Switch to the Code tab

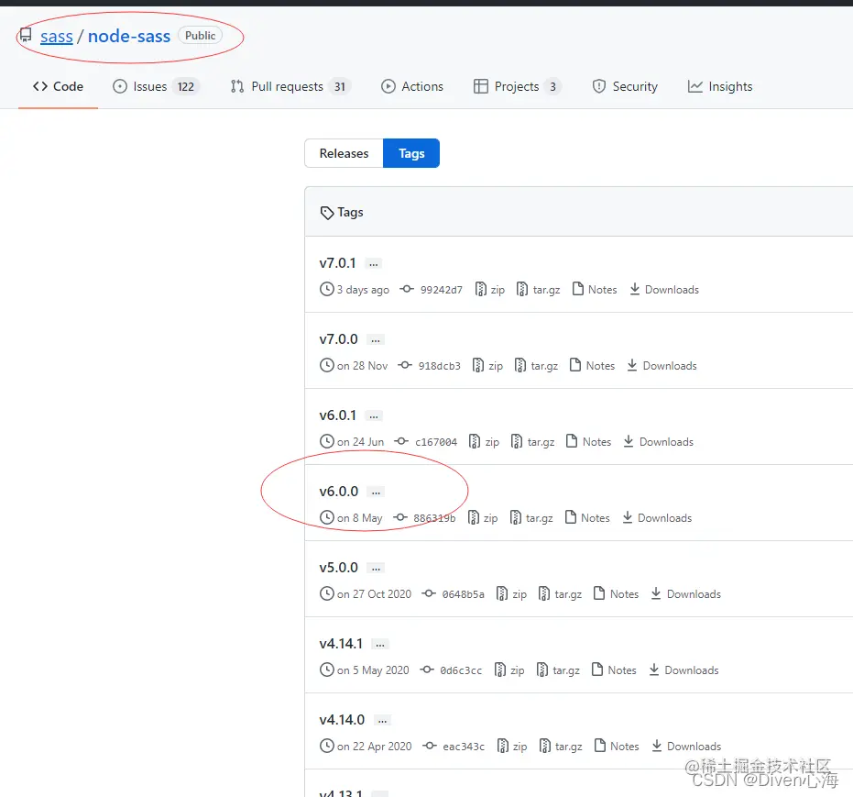(x=59, y=86)
